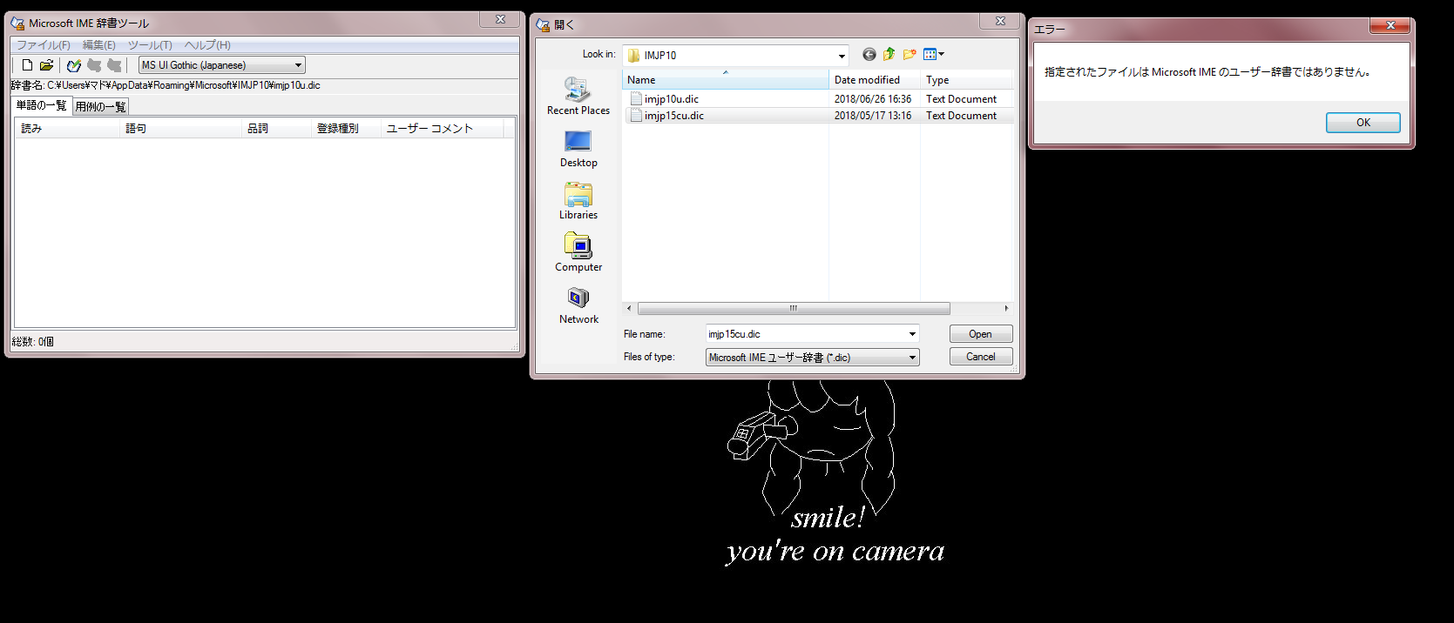The width and height of the screenshot is (1454, 623).
Task: Click the ユーザー コメント column header
Action: (x=442, y=129)
